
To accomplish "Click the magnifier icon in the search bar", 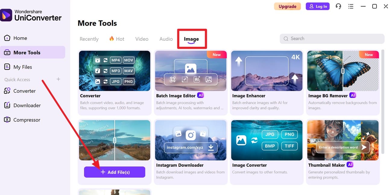I will click(286, 39).
